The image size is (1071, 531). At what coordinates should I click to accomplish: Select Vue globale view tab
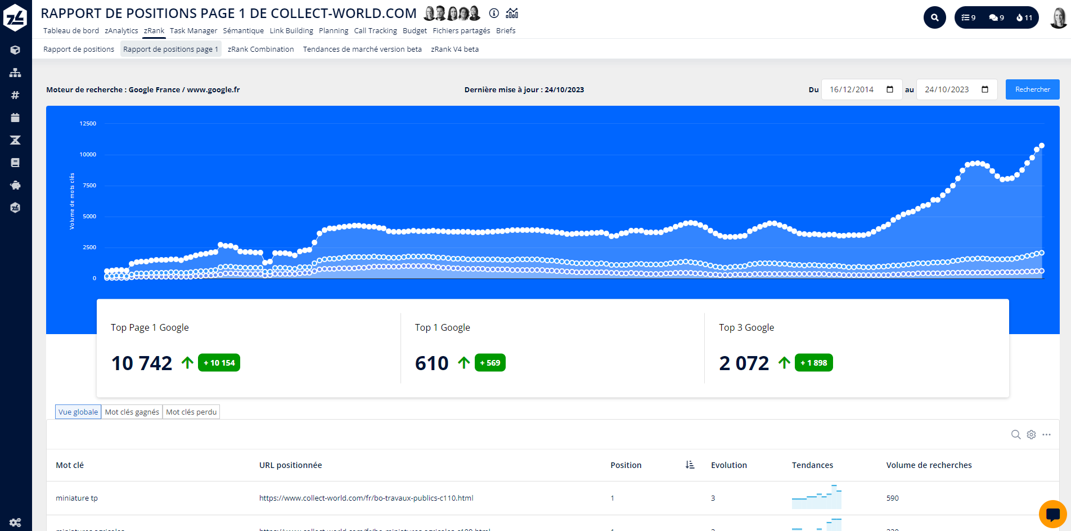tap(78, 412)
